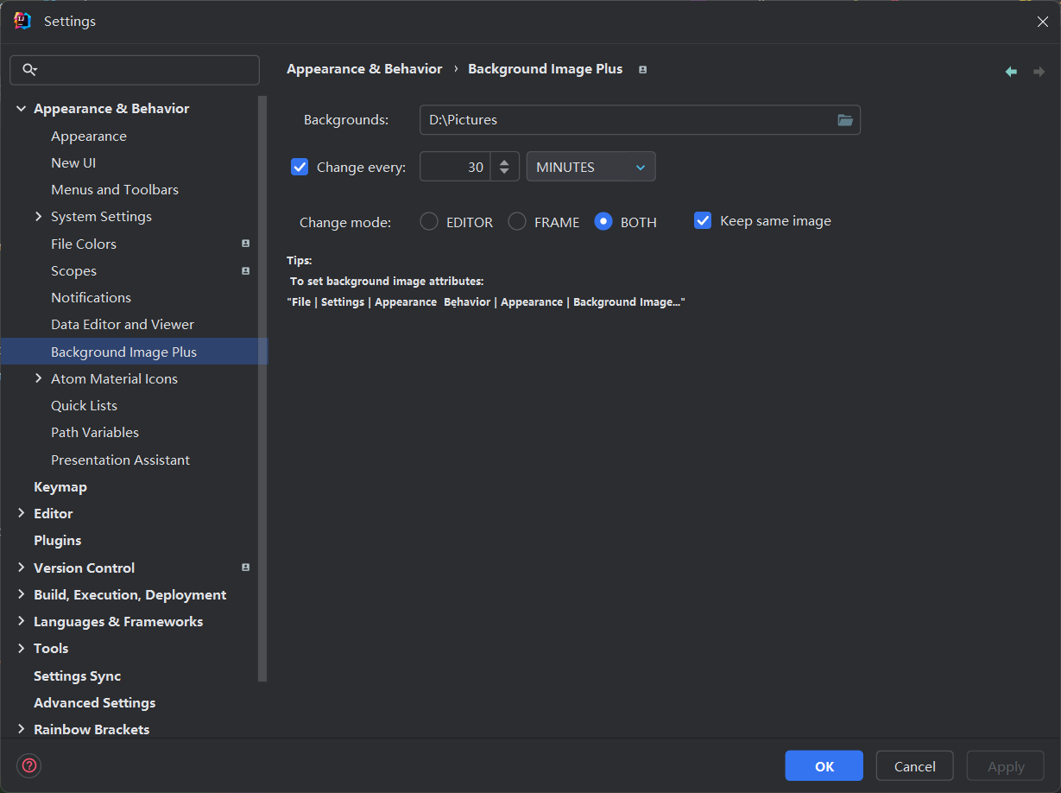1061x793 pixels.
Task: Open the Quick Lists settings
Action: tap(84, 406)
